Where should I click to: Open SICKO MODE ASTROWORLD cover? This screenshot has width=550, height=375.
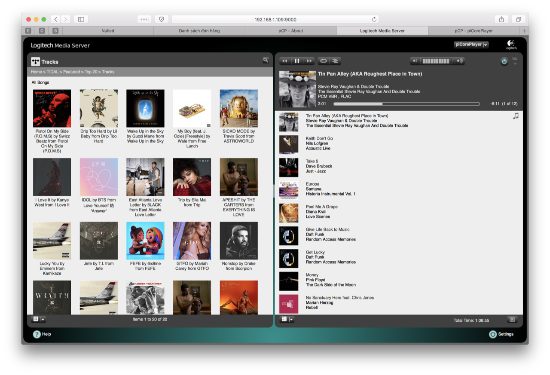[239, 108]
